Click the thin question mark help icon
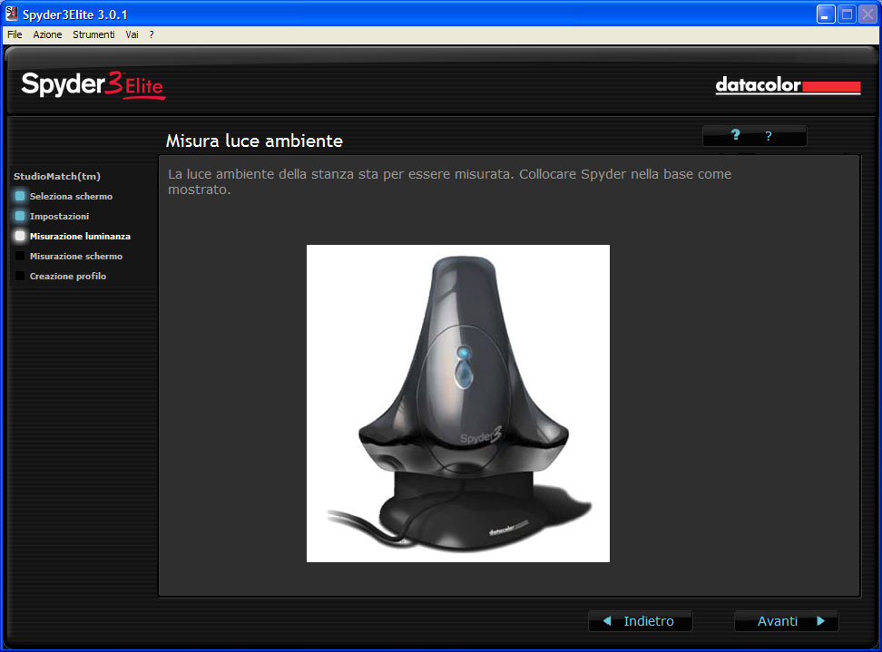The width and height of the screenshot is (882, 652). (x=769, y=136)
